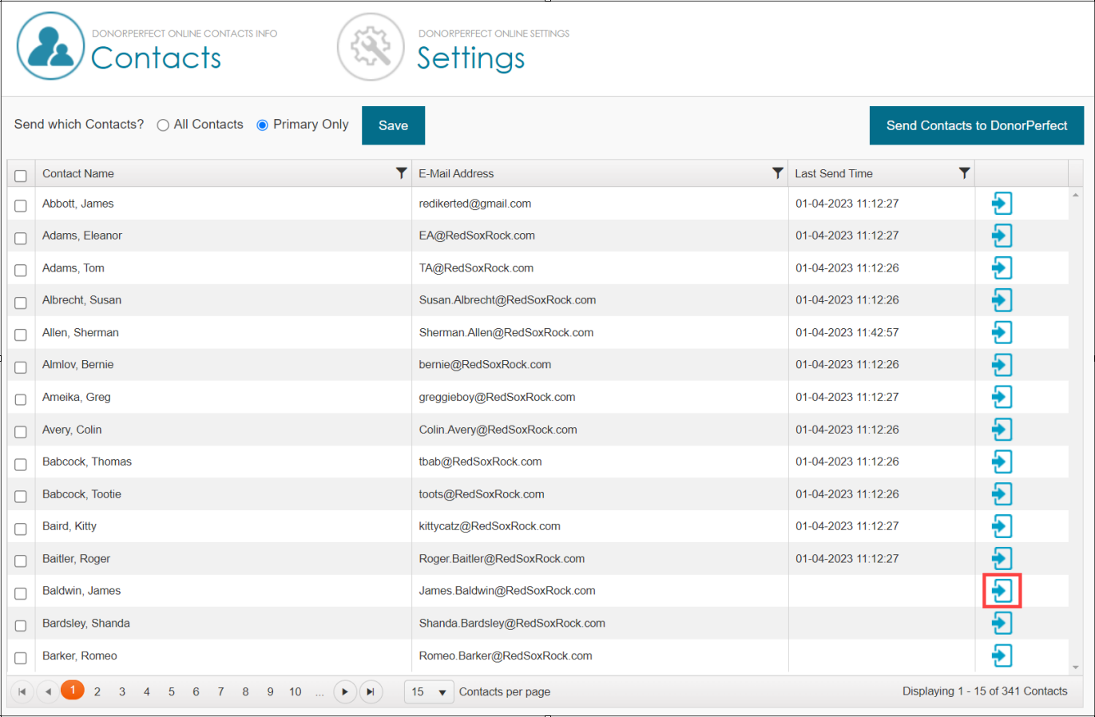Select the All Contacts radio option
This screenshot has height=717, width=1095.
pyautogui.click(x=163, y=125)
